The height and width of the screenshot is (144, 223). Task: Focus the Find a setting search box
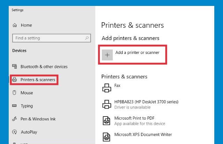[x=52, y=38]
